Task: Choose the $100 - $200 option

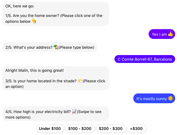Action: (x=80, y=128)
